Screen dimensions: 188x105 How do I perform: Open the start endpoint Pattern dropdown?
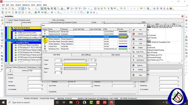click(x=61, y=69)
